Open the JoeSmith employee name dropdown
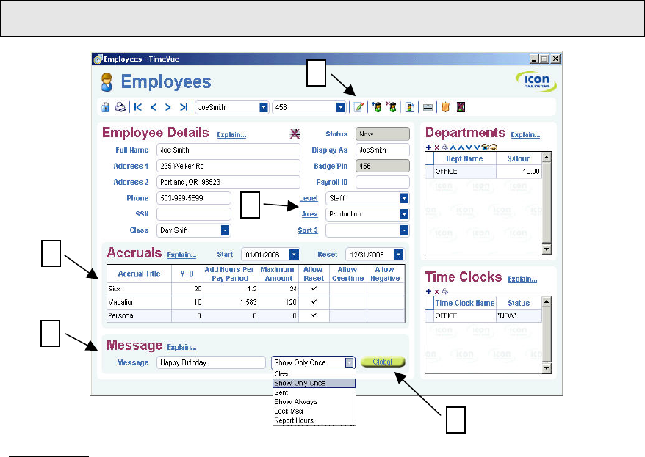The image size is (645, 457). 264,107
